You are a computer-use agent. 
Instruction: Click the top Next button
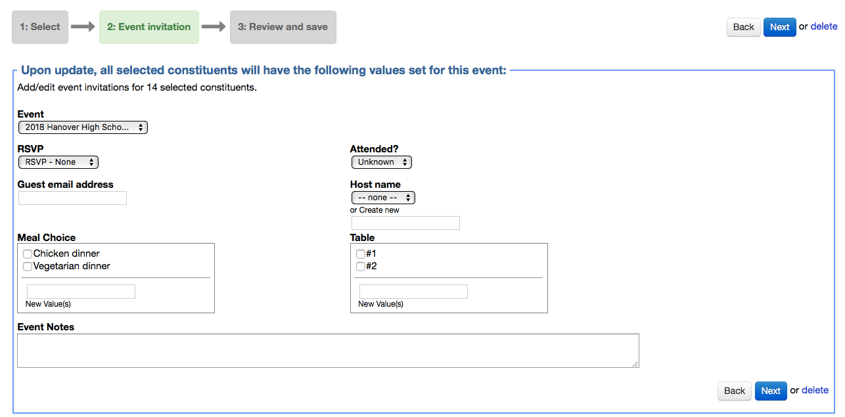click(x=779, y=27)
